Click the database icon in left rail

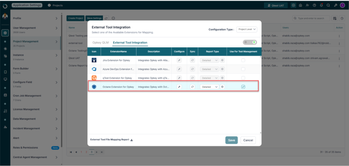5,95
